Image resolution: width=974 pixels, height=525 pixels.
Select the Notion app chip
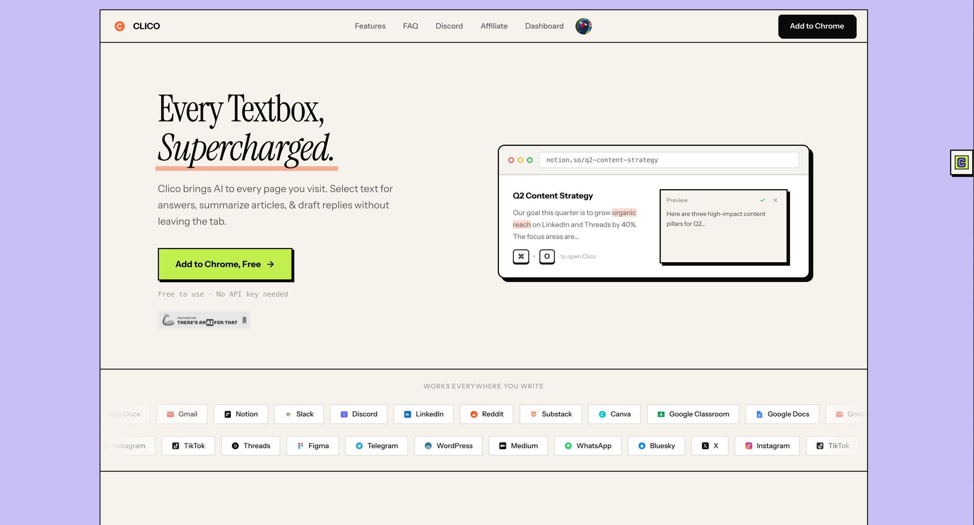click(241, 414)
